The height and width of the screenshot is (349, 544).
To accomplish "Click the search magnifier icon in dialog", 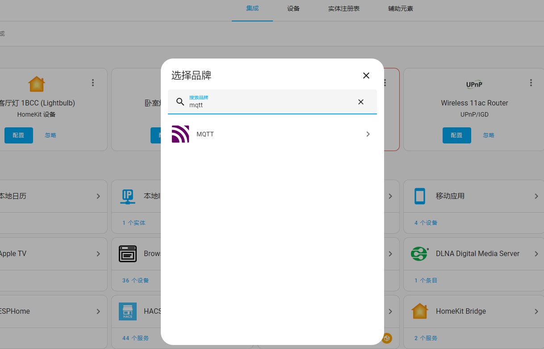I will (180, 102).
